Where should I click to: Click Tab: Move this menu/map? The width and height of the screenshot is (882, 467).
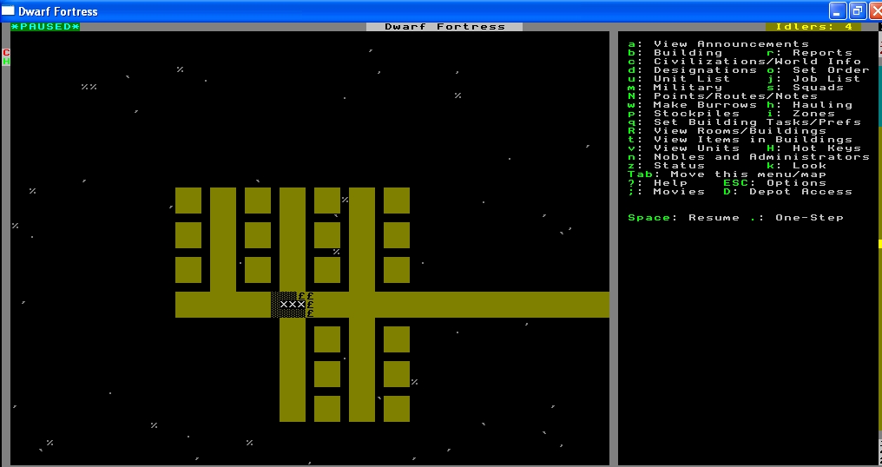click(x=727, y=174)
